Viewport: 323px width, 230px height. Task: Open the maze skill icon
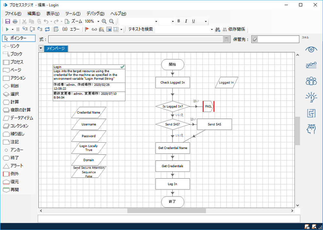click(x=311, y=113)
